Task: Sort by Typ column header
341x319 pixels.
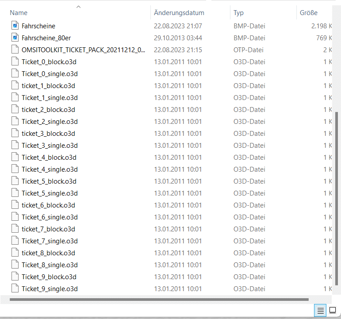Action: click(239, 13)
